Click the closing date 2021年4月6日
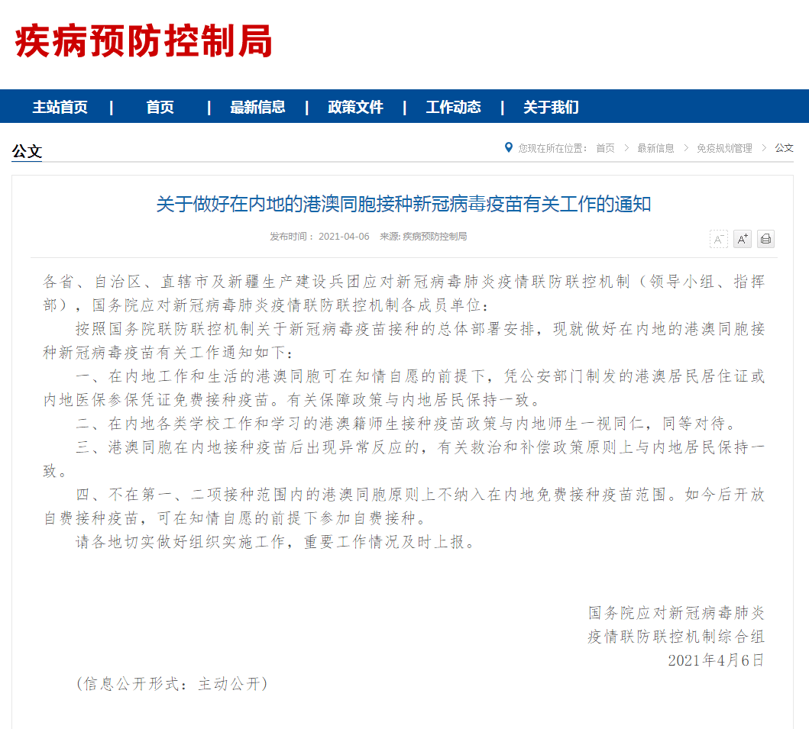 click(x=716, y=660)
